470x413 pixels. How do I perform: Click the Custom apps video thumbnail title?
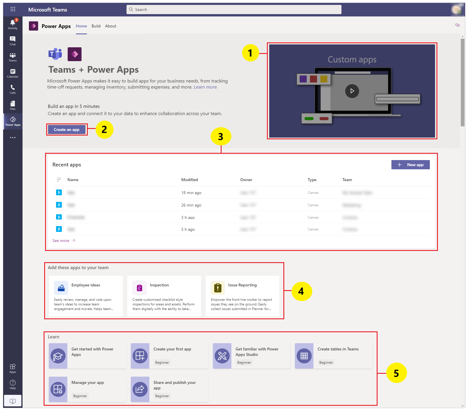(x=352, y=59)
